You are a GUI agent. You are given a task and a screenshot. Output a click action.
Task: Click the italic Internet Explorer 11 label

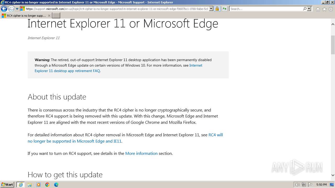click(43, 38)
